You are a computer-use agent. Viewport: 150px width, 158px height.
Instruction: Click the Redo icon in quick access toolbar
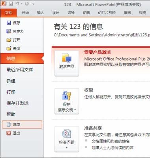(x=27, y=4)
